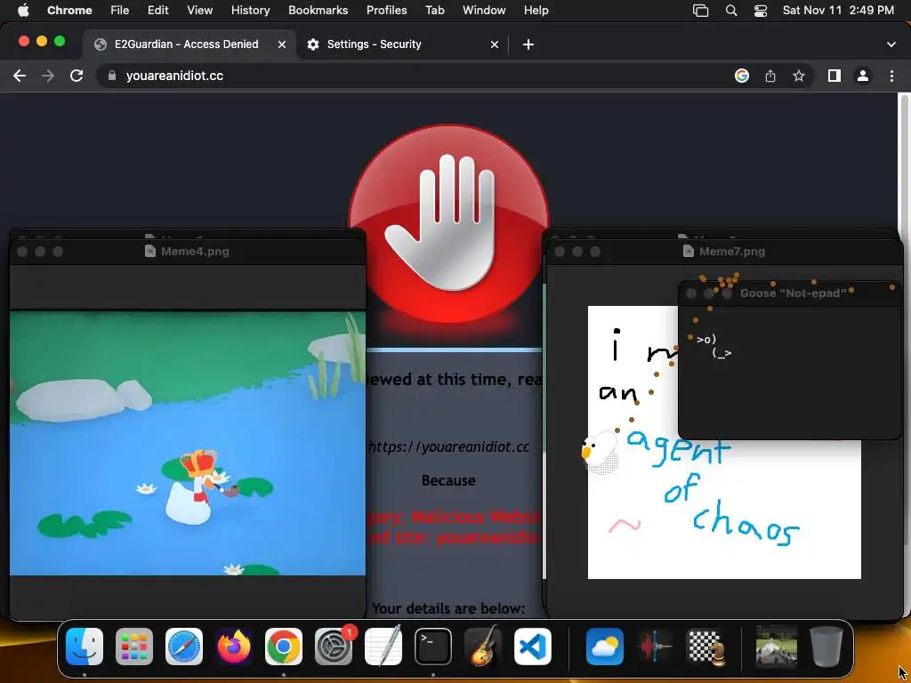Open Spotlight search in menu bar
911x683 pixels.
[731, 11]
